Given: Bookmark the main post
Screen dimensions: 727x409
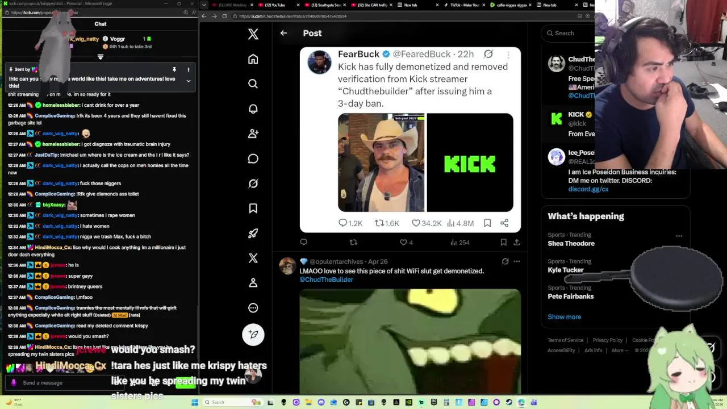Looking at the screenshot, I should pos(503,242).
